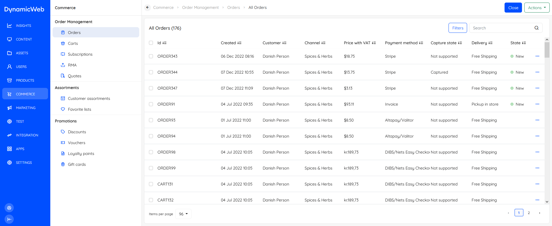Open row actions for ORDER347
The image size is (552, 226).
537,88
